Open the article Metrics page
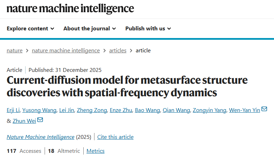 [96, 151]
